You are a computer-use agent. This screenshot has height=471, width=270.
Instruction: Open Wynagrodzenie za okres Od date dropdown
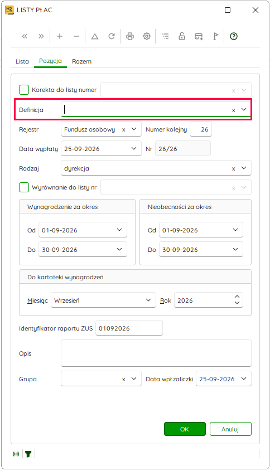pos(119,230)
